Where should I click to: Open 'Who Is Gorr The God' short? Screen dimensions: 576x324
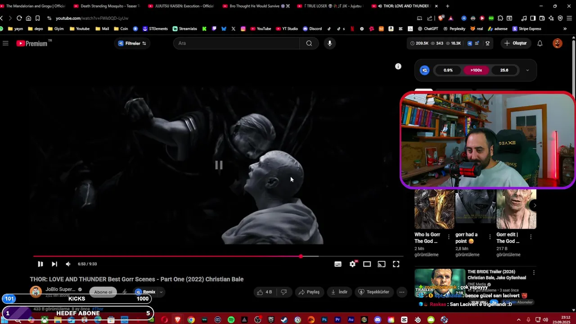click(x=434, y=209)
